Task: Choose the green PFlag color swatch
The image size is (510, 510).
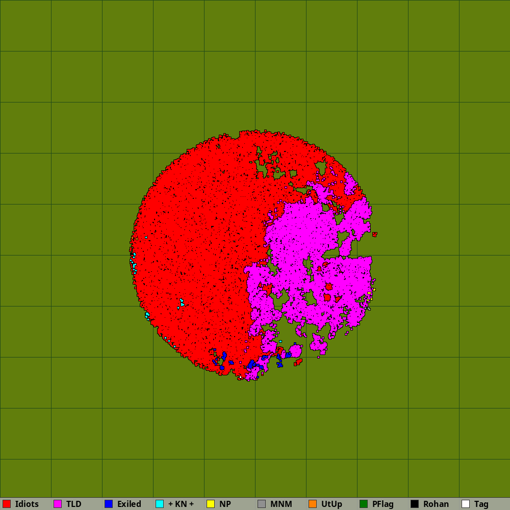Action: (x=364, y=504)
